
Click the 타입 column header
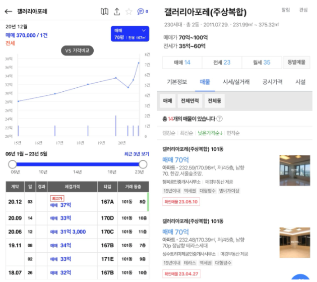point(107,187)
